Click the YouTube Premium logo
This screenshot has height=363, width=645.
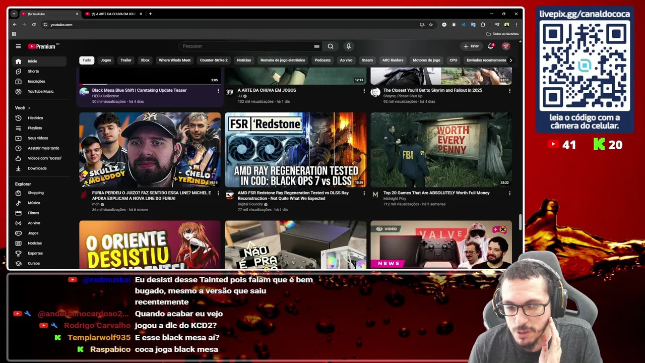point(42,46)
